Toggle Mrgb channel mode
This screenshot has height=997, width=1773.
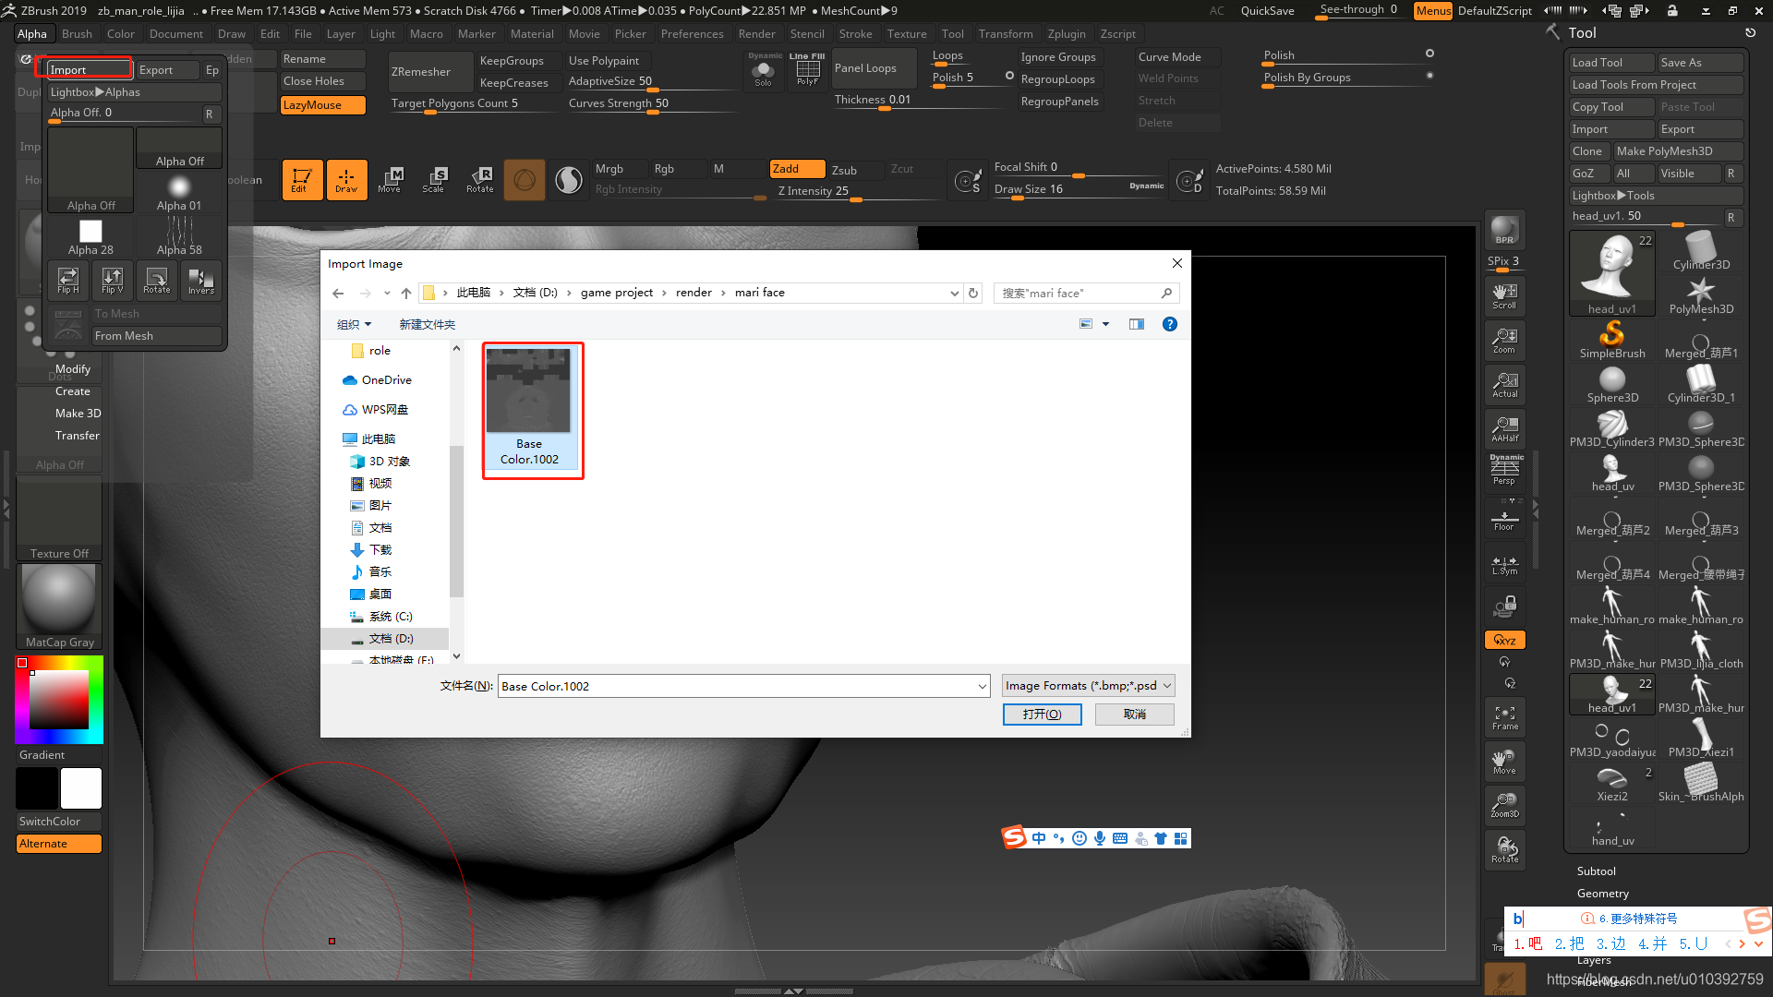point(620,169)
